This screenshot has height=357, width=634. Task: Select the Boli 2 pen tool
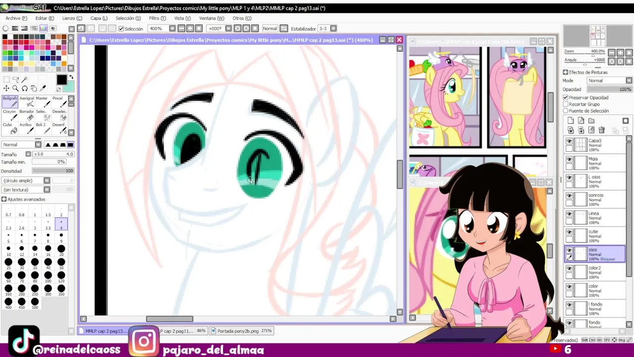[x=43, y=128]
